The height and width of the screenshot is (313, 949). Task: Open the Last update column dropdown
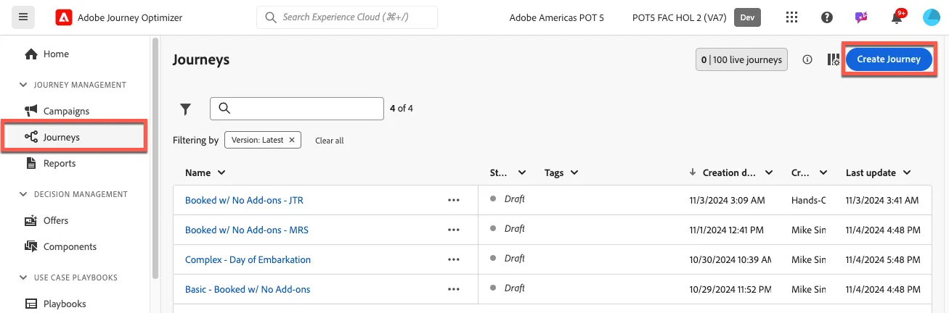(906, 173)
